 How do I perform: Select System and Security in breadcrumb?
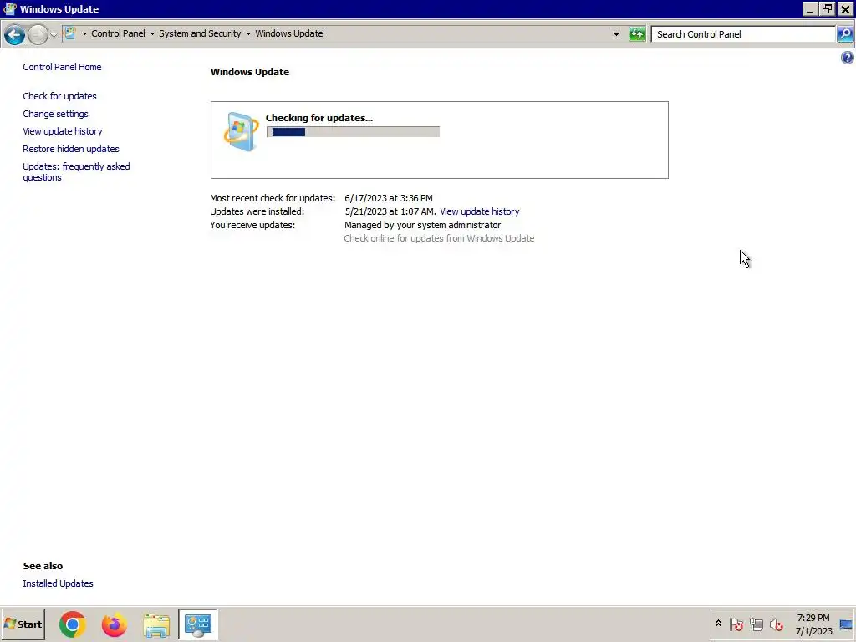click(x=200, y=33)
